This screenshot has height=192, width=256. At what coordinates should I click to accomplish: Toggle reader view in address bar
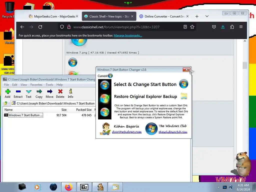click(x=185, y=27)
